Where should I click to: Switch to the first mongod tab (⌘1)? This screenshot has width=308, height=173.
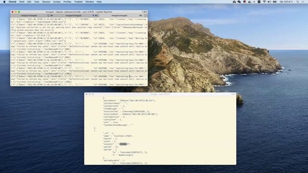click(x=32, y=15)
